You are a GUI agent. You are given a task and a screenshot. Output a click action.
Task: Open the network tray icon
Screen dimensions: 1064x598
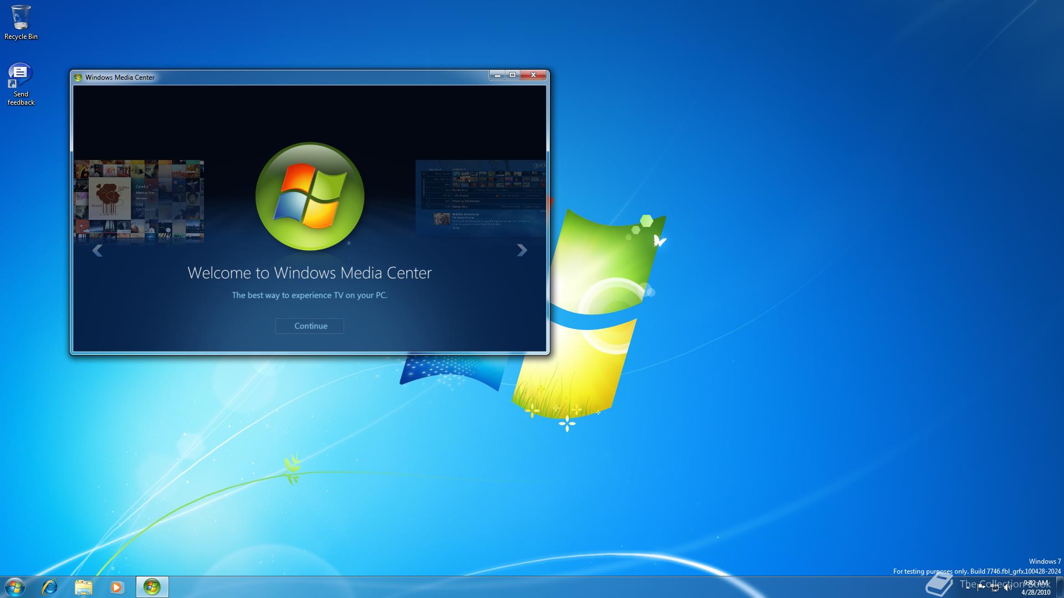coord(995,587)
